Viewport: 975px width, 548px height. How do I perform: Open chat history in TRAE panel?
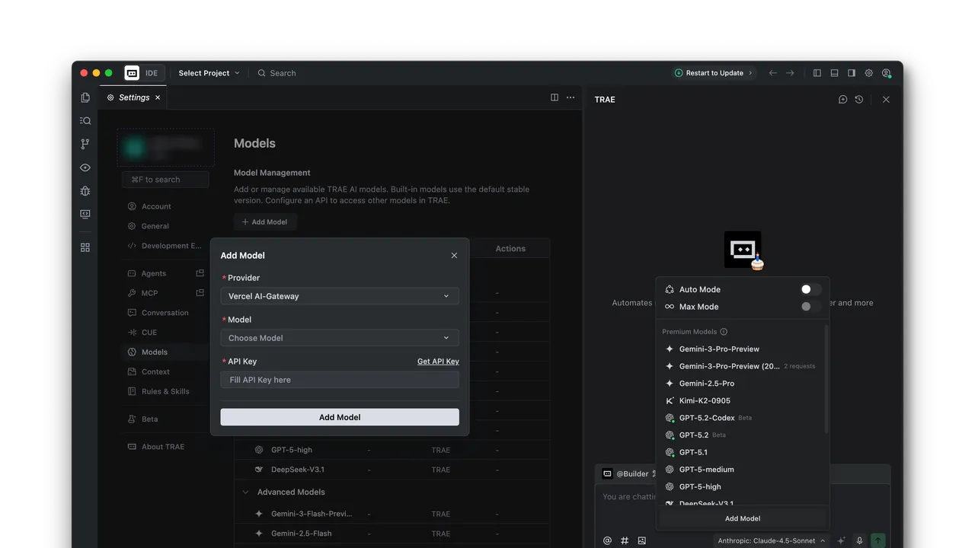click(859, 100)
